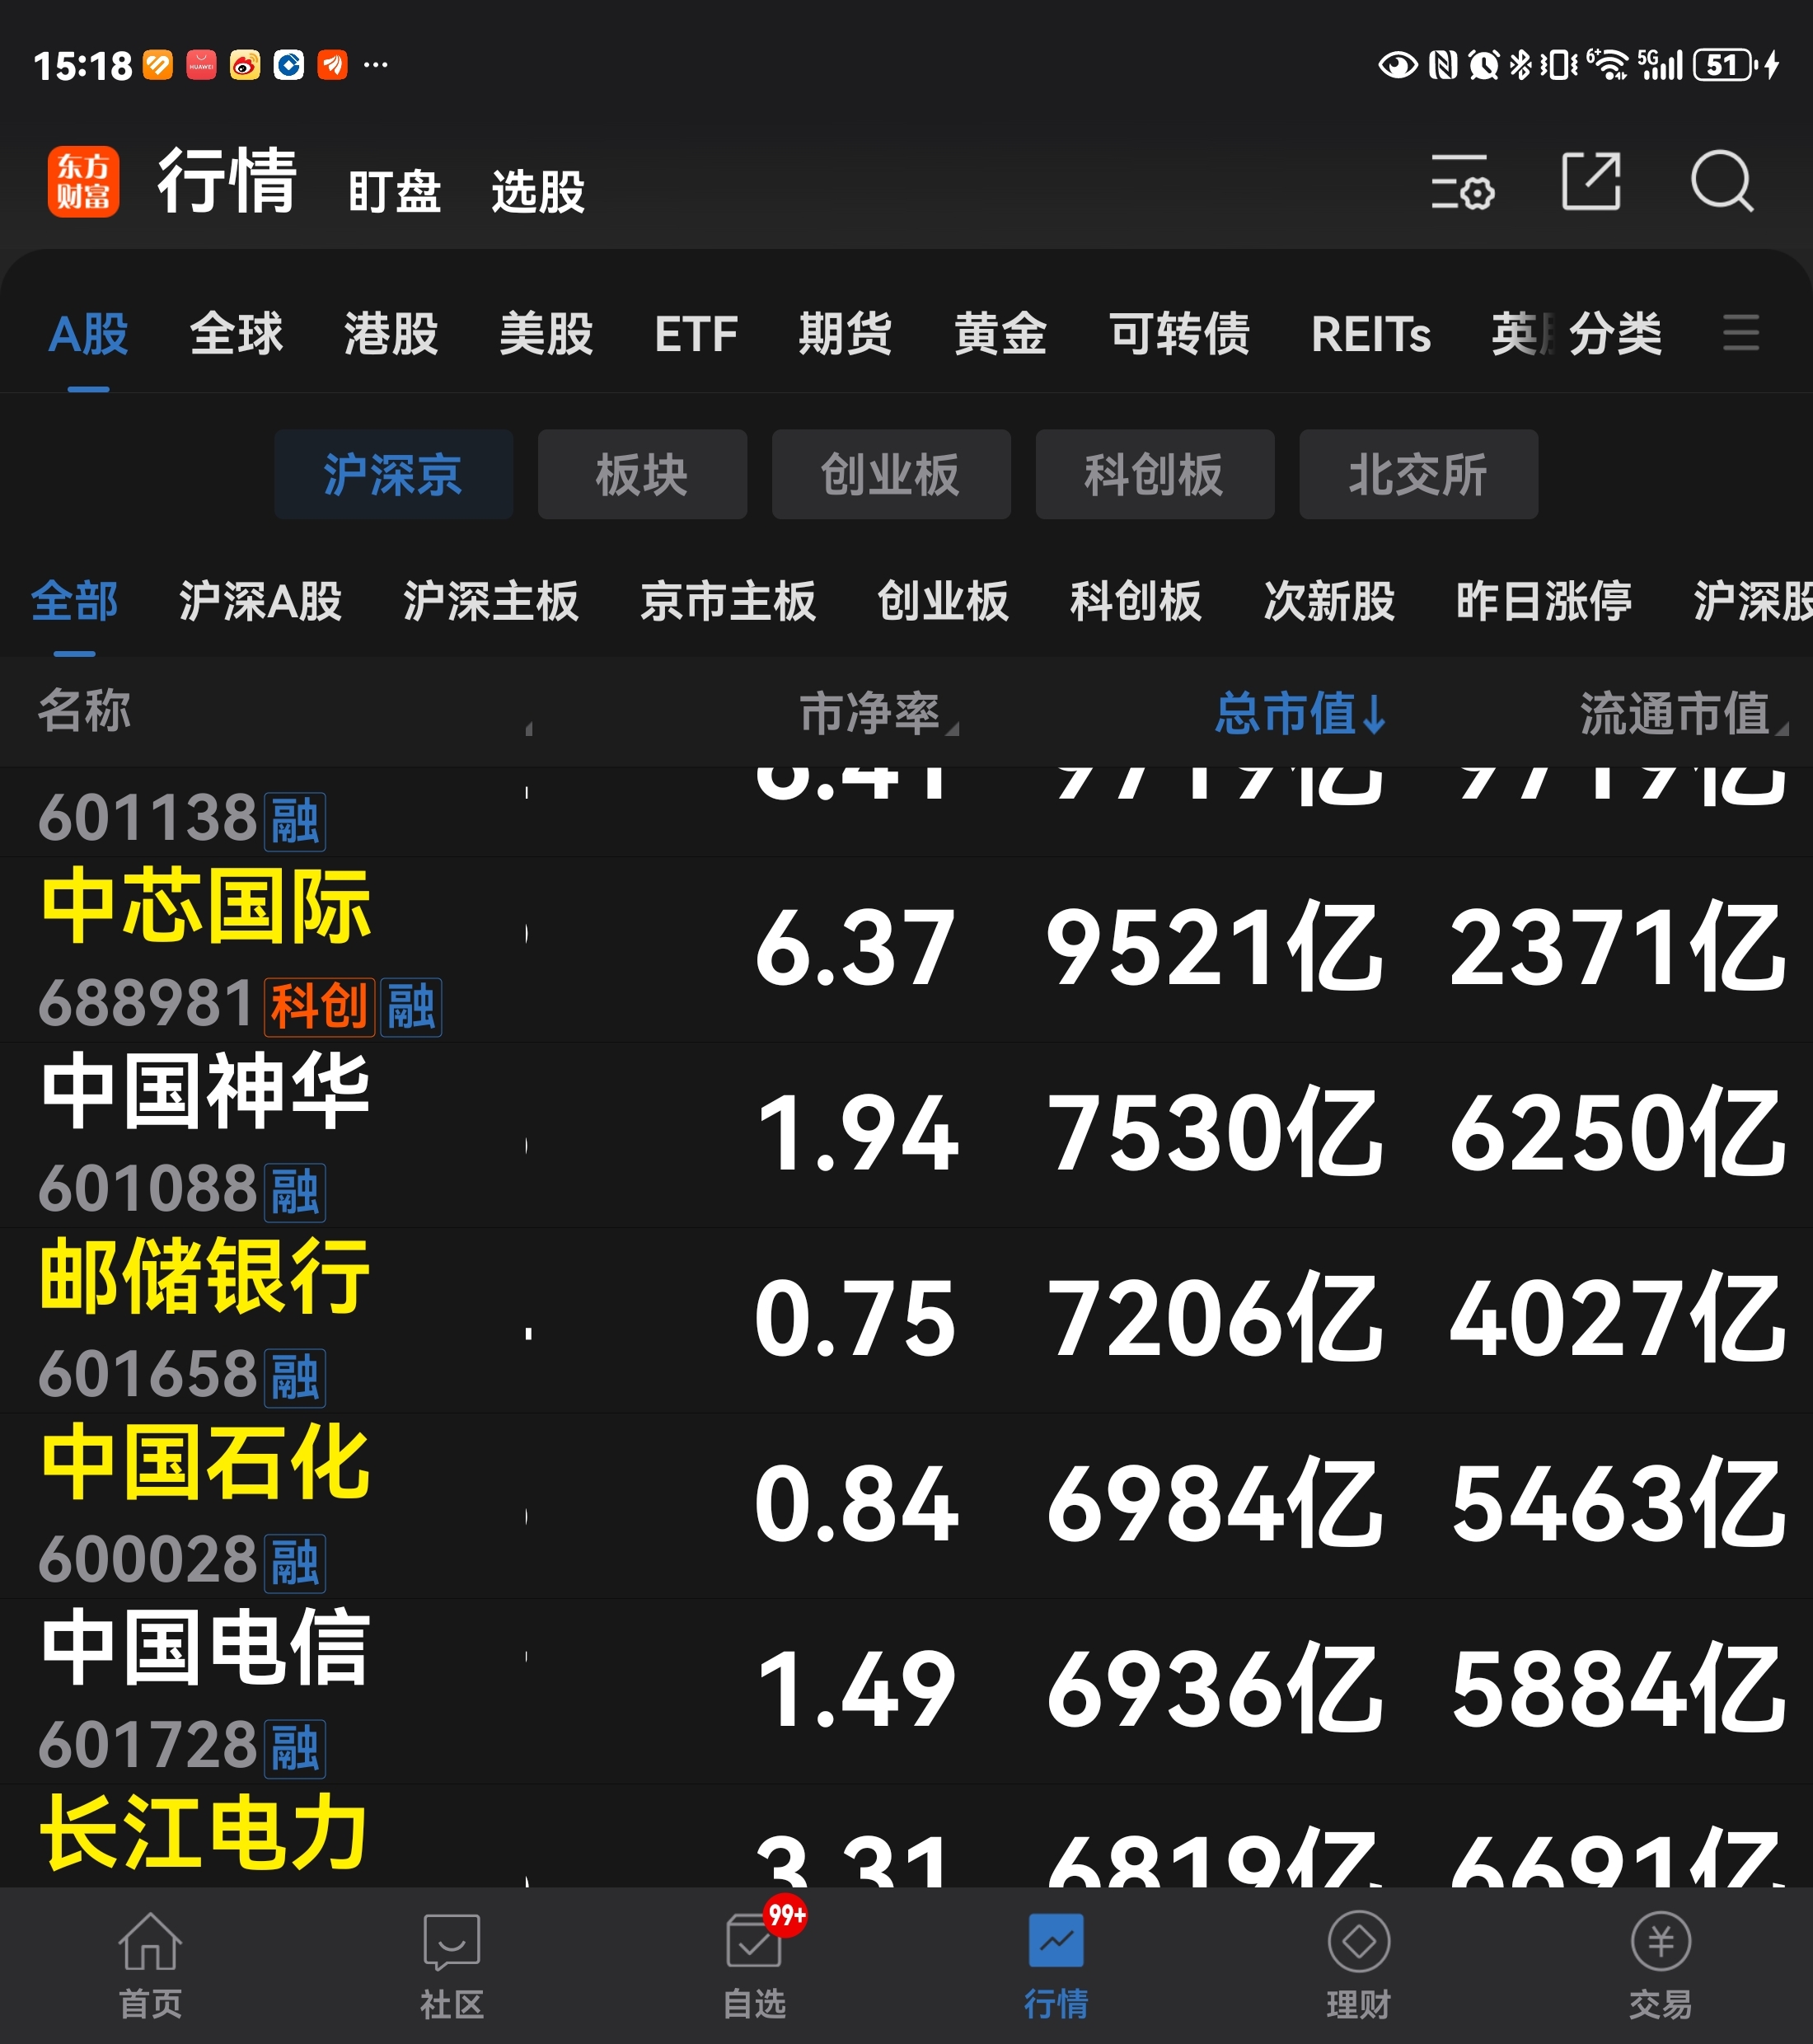
Task: Switch to the REITs tab
Action: pos(1370,334)
